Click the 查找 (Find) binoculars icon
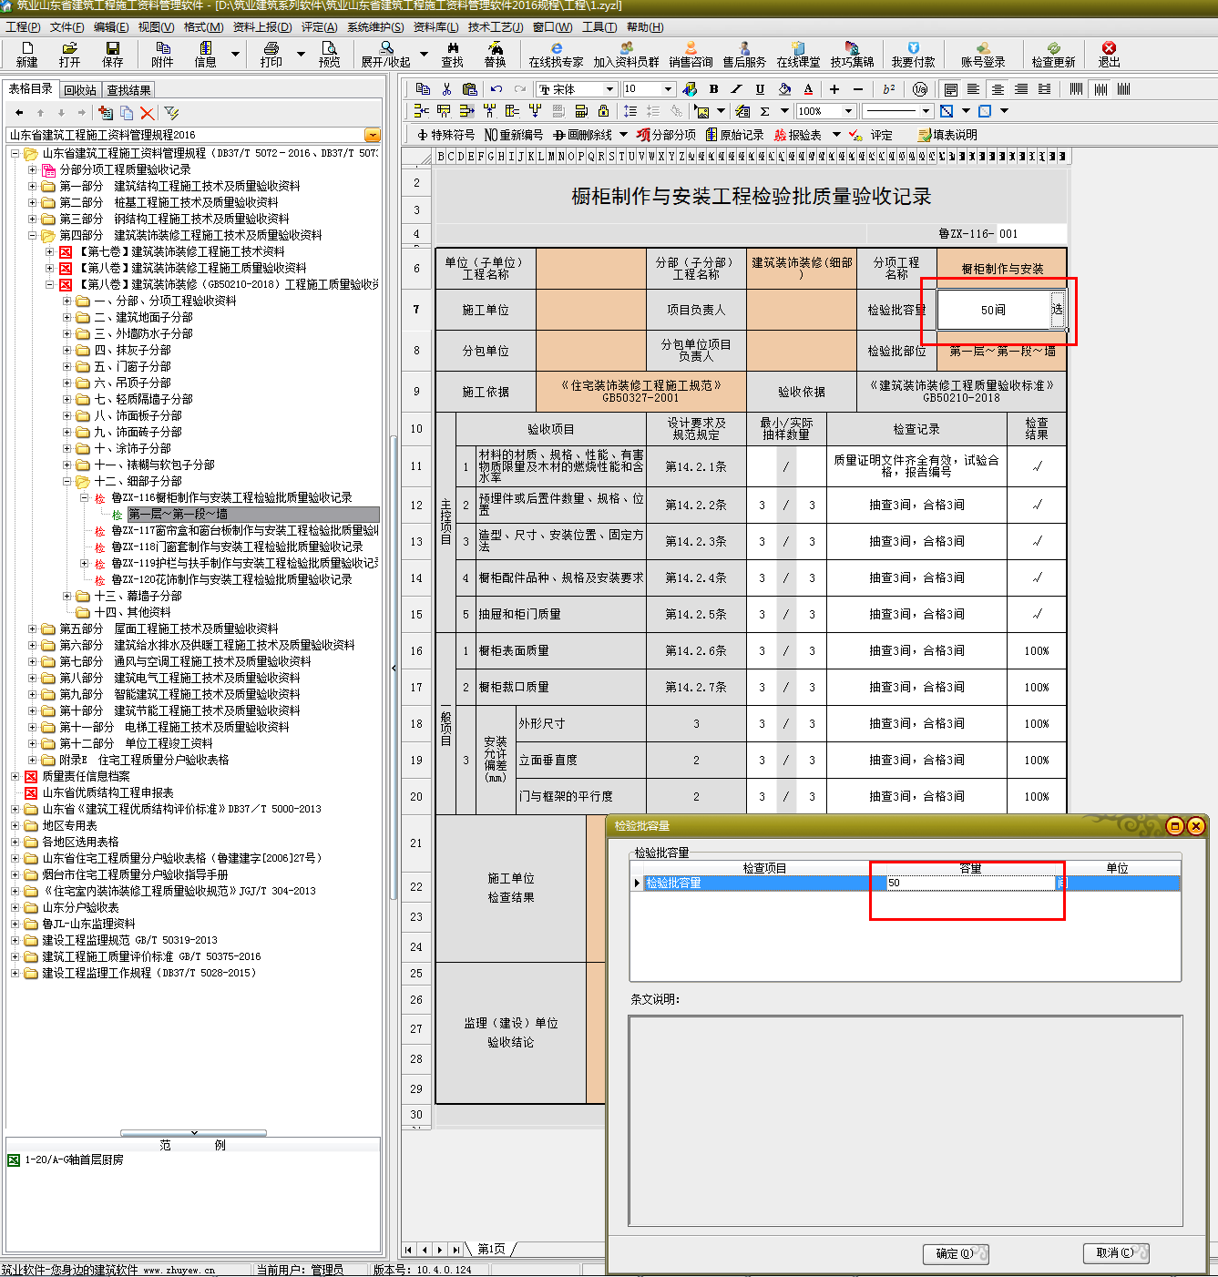The height and width of the screenshot is (1277, 1218). coord(452,54)
